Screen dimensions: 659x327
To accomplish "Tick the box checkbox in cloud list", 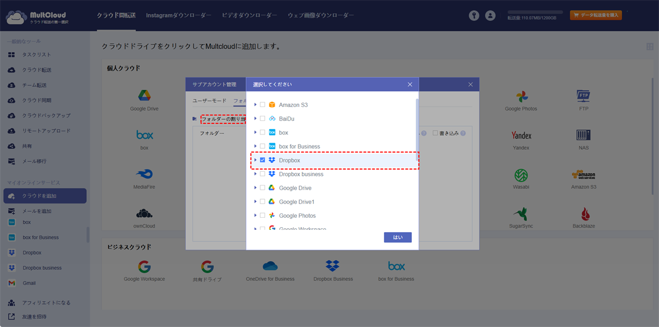I will [263, 132].
